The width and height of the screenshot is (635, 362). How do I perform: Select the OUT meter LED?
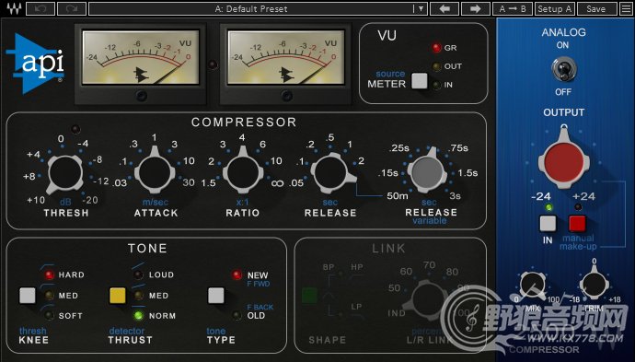coord(436,66)
